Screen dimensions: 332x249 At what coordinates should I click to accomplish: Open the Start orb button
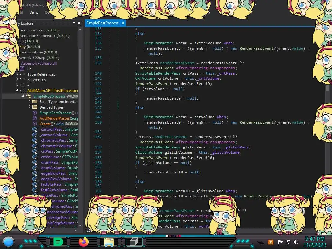8,242
